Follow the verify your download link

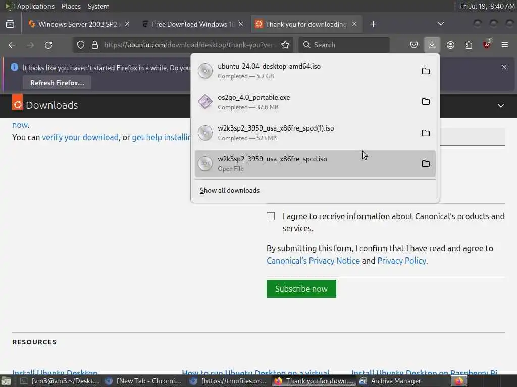click(80, 137)
